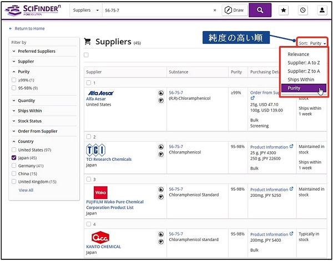Screen dimensions: 333x261
Task: Open the Suppliers search type dropdown
Action: click(x=86, y=10)
